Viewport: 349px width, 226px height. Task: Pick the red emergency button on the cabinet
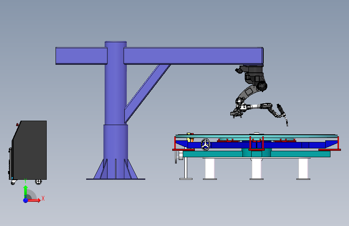point(17,125)
